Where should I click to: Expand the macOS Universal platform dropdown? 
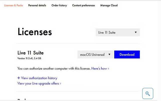pyautogui.click(x=96, y=55)
